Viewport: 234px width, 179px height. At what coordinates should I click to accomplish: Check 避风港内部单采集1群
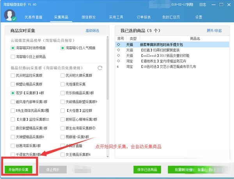13,102
